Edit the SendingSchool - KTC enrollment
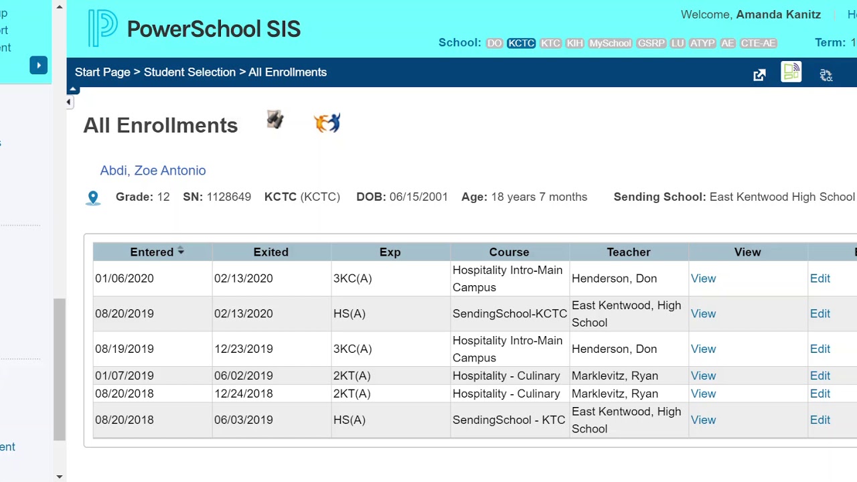The height and width of the screenshot is (482, 857). click(x=820, y=420)
